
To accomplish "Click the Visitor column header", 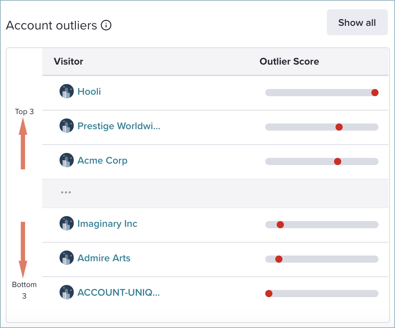I will tap(68, 61).
